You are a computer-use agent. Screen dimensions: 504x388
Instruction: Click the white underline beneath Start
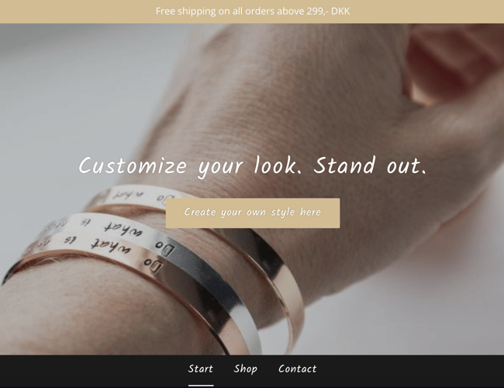(201, 385)
